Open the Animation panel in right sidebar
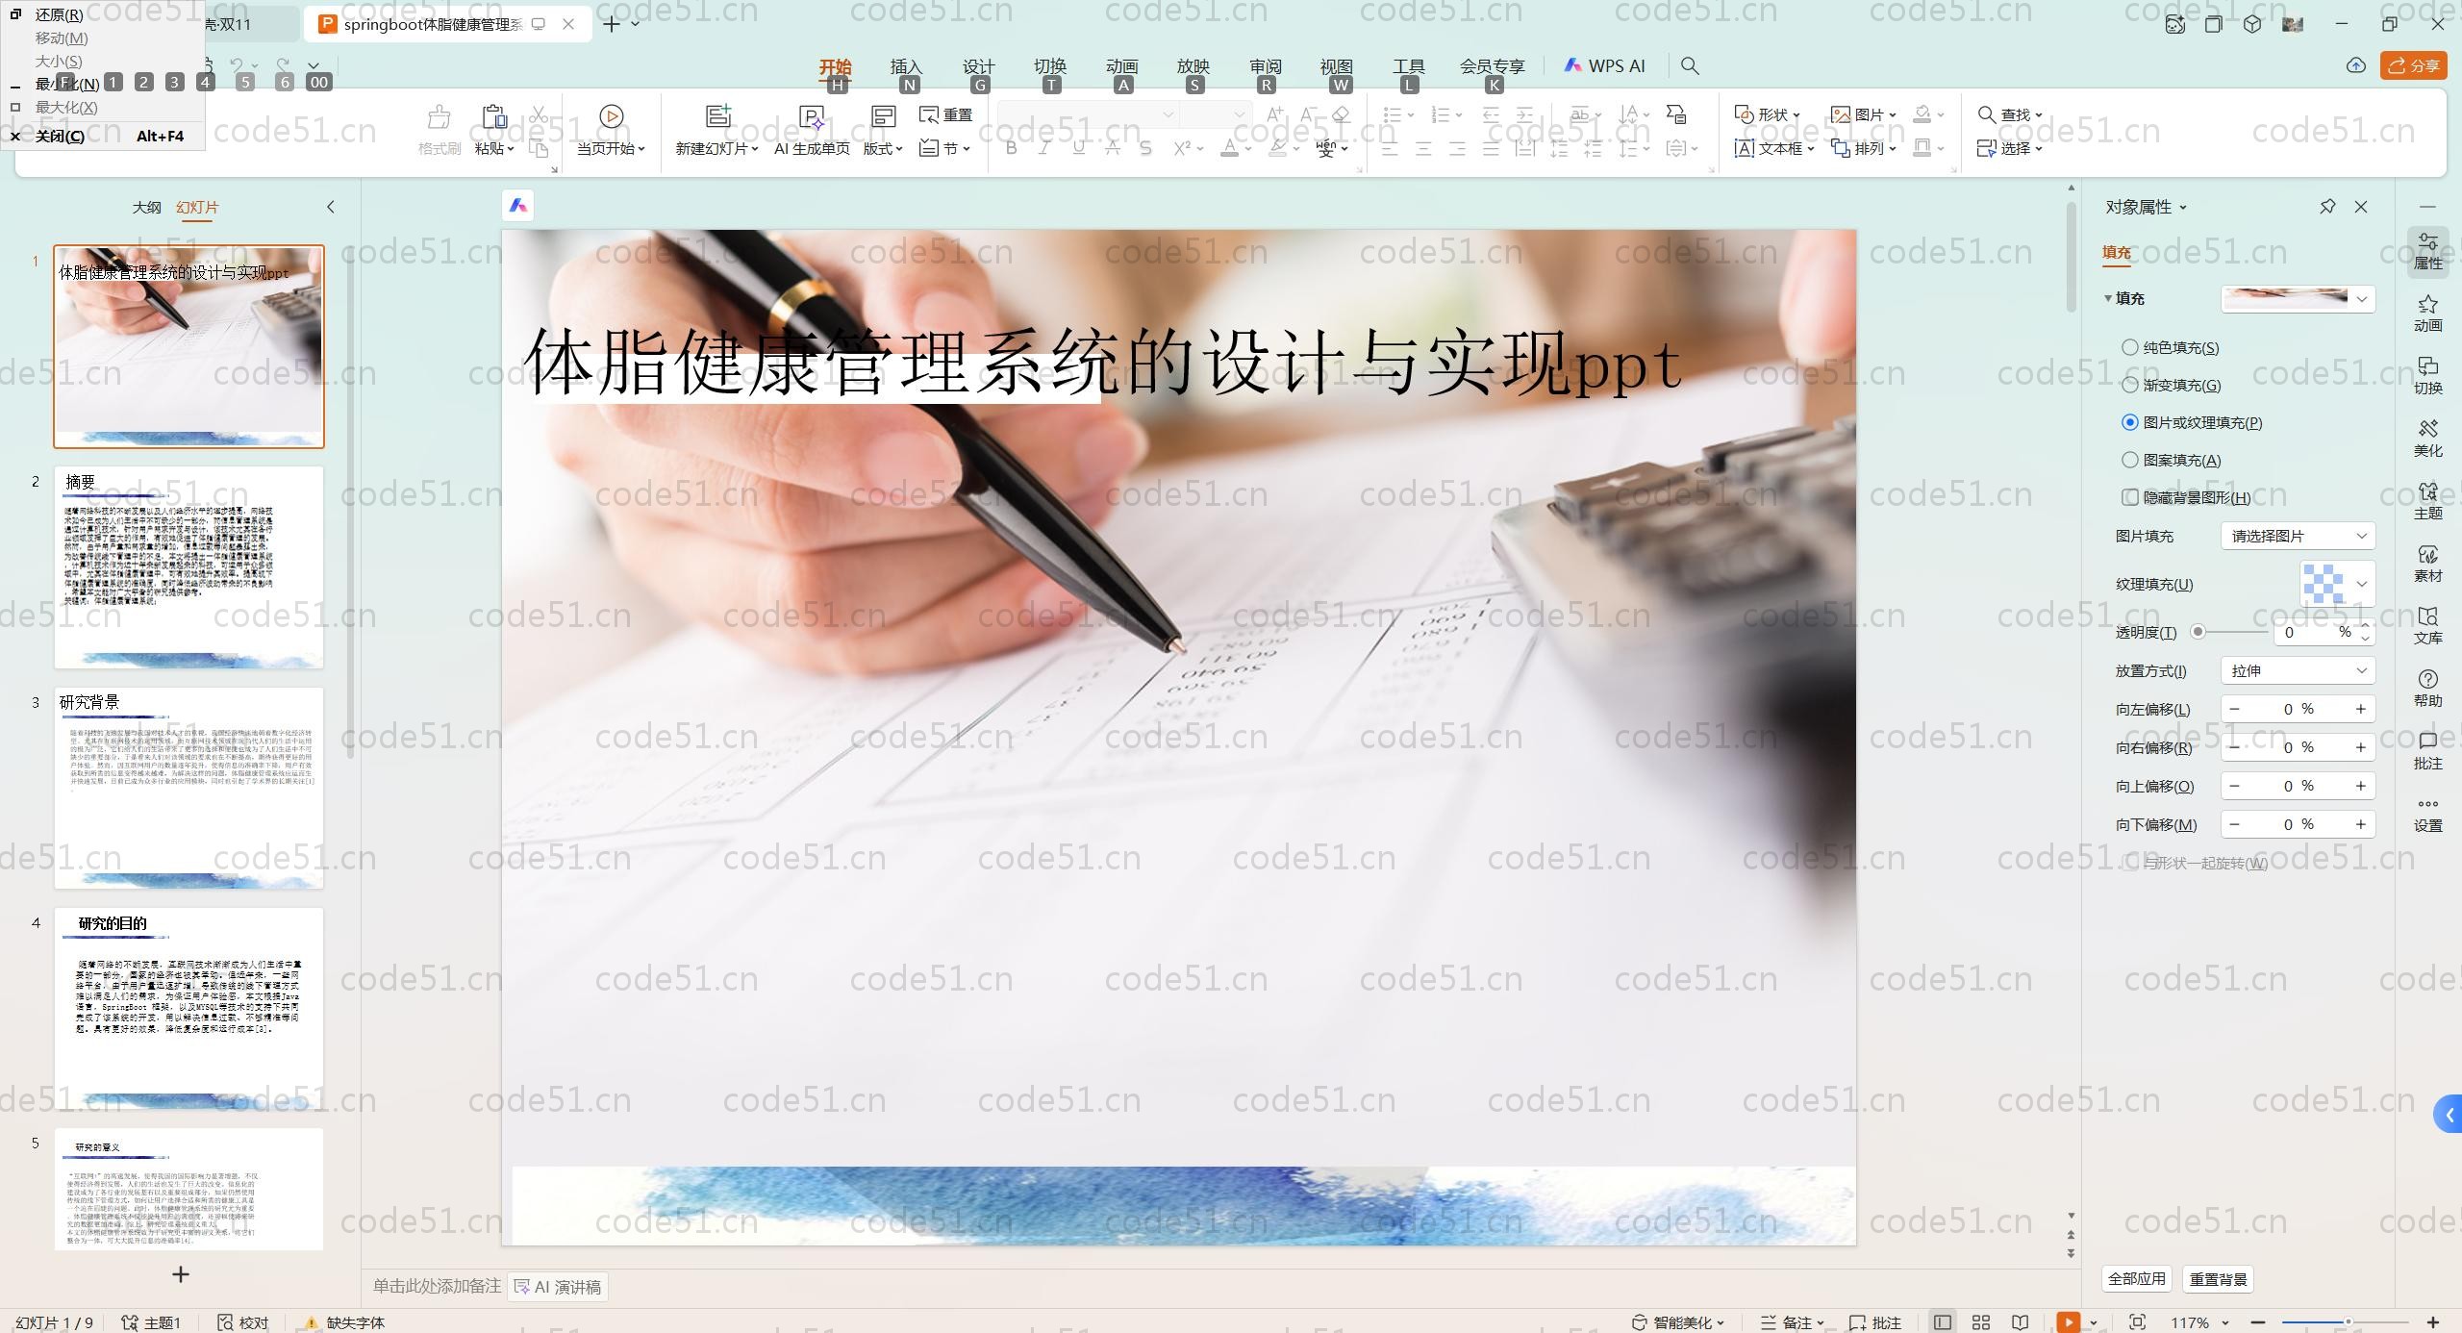 (2427, 313)
